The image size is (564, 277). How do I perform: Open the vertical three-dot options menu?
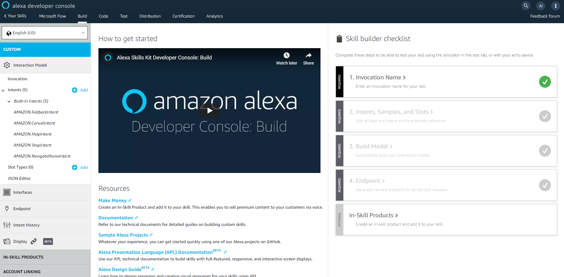pyautogui.click(x=555, y=6)
